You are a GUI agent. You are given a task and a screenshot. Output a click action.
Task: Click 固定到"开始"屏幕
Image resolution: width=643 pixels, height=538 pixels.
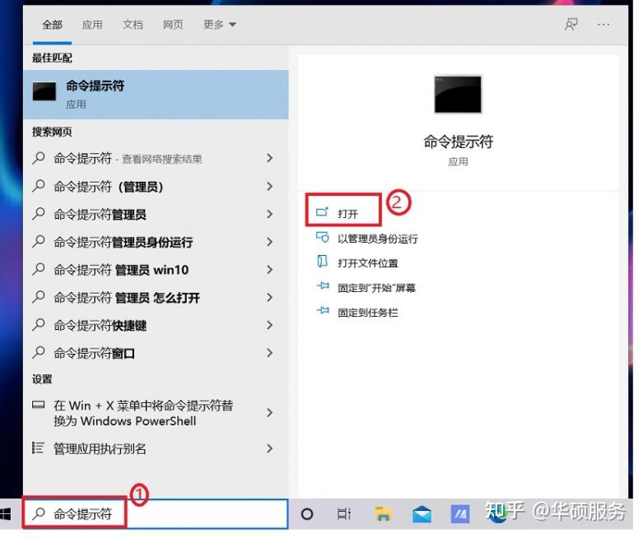tap(376, 288)
